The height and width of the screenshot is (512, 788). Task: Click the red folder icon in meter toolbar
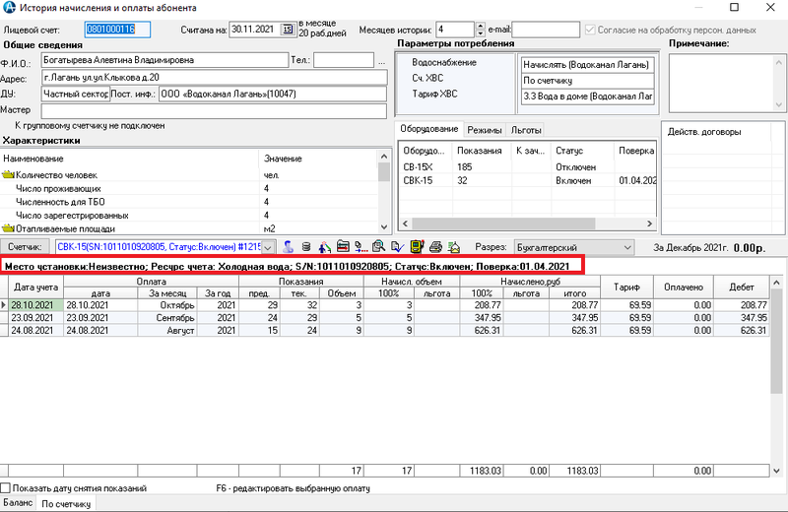[x=342, y=247]
